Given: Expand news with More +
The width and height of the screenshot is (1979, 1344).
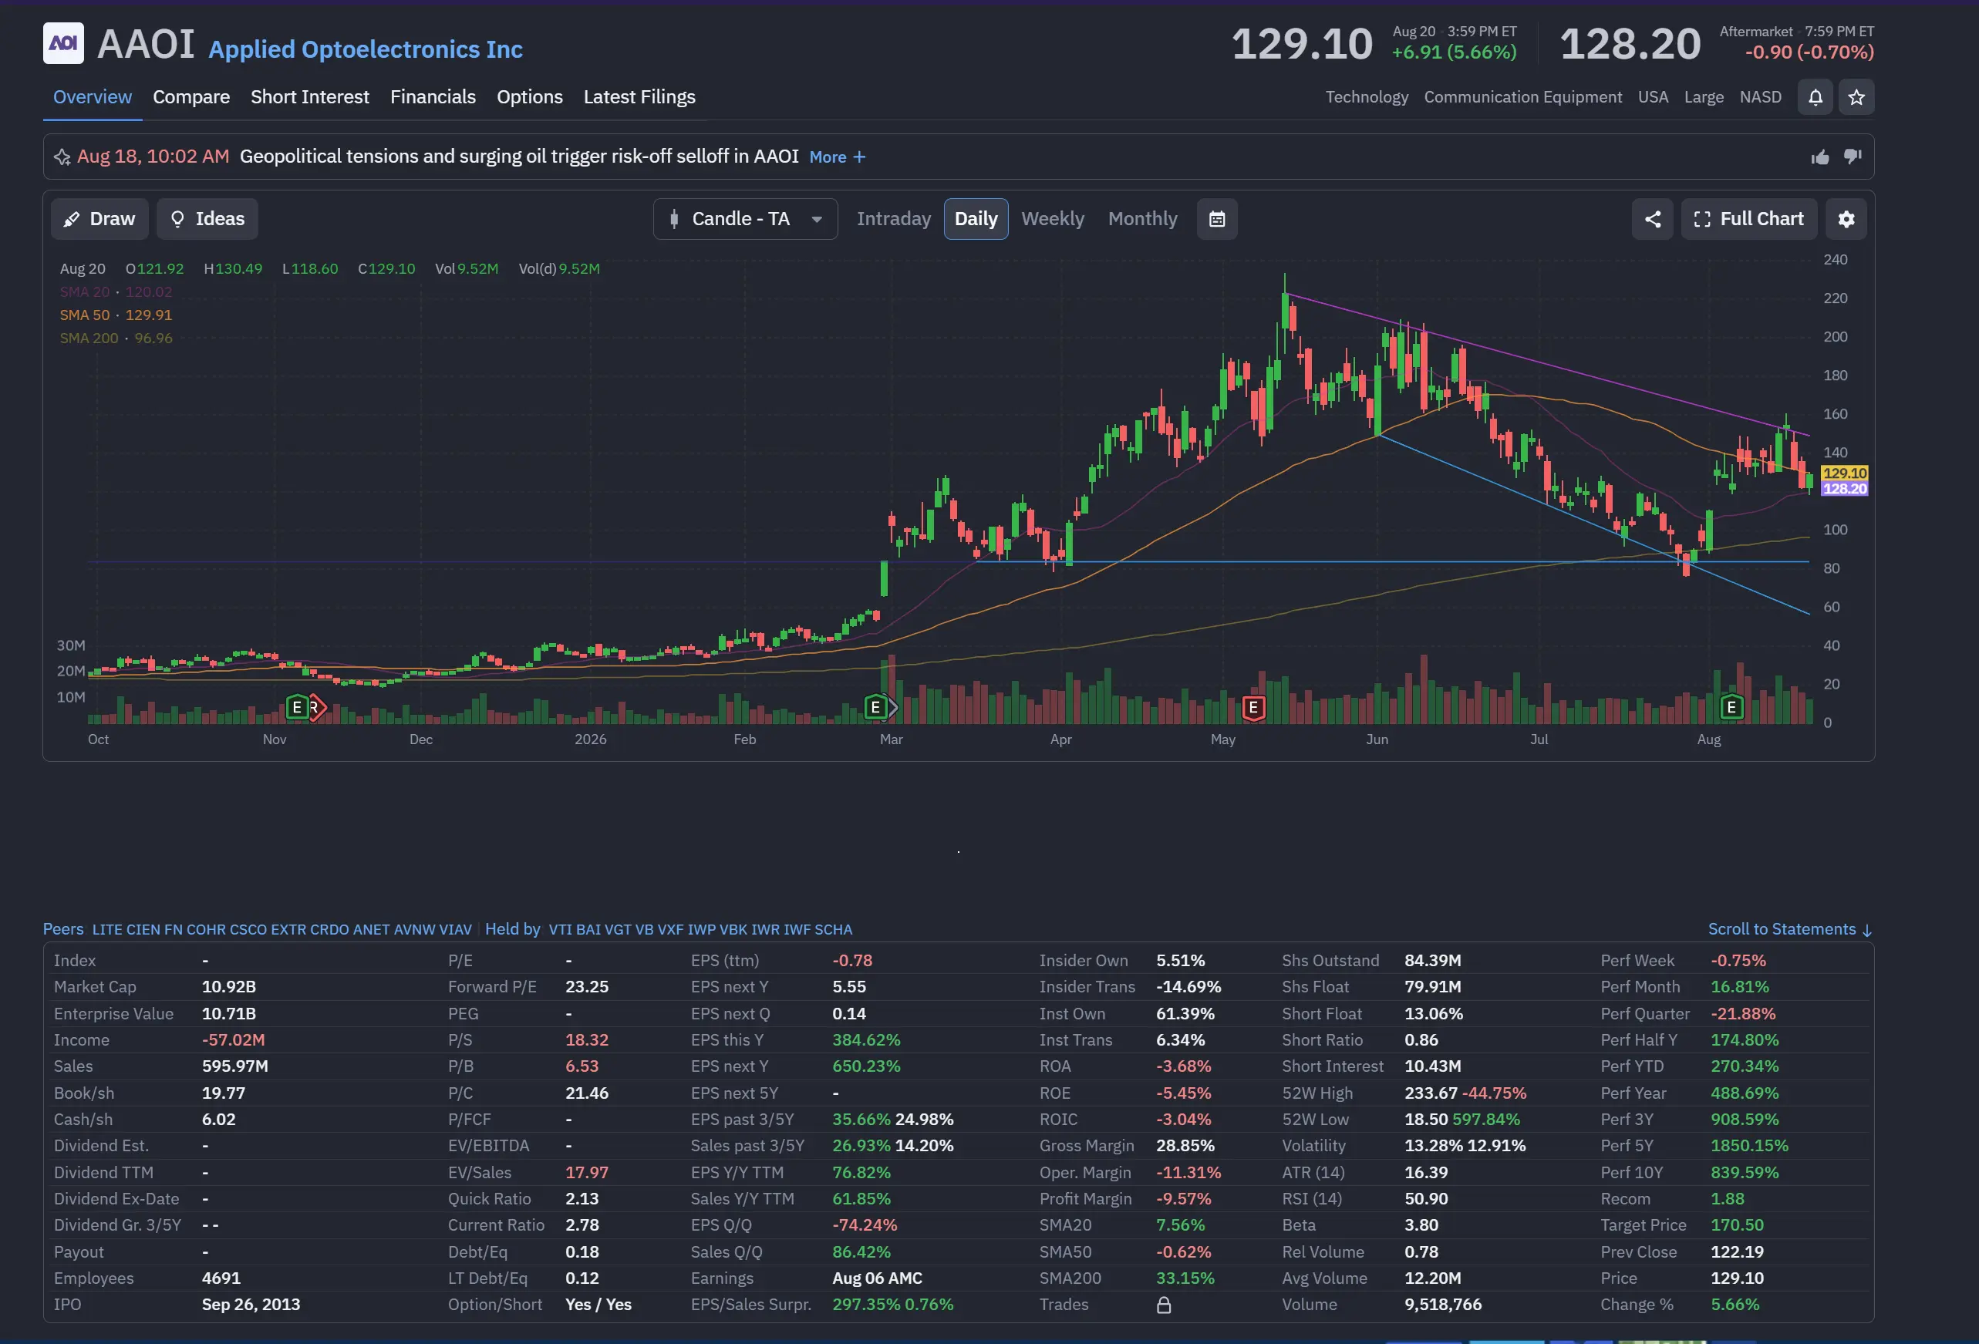Looking at the screenshot, I should pyautogui.click(x=837, y=157).
